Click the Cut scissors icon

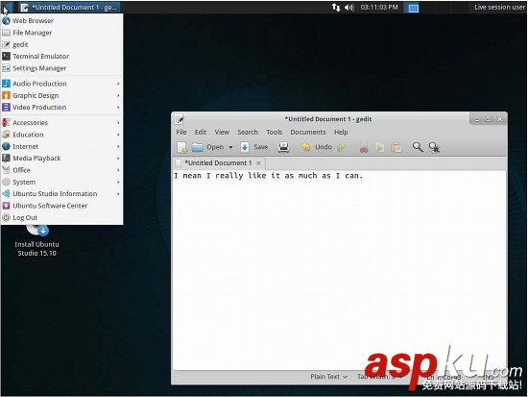click(364, 148)
